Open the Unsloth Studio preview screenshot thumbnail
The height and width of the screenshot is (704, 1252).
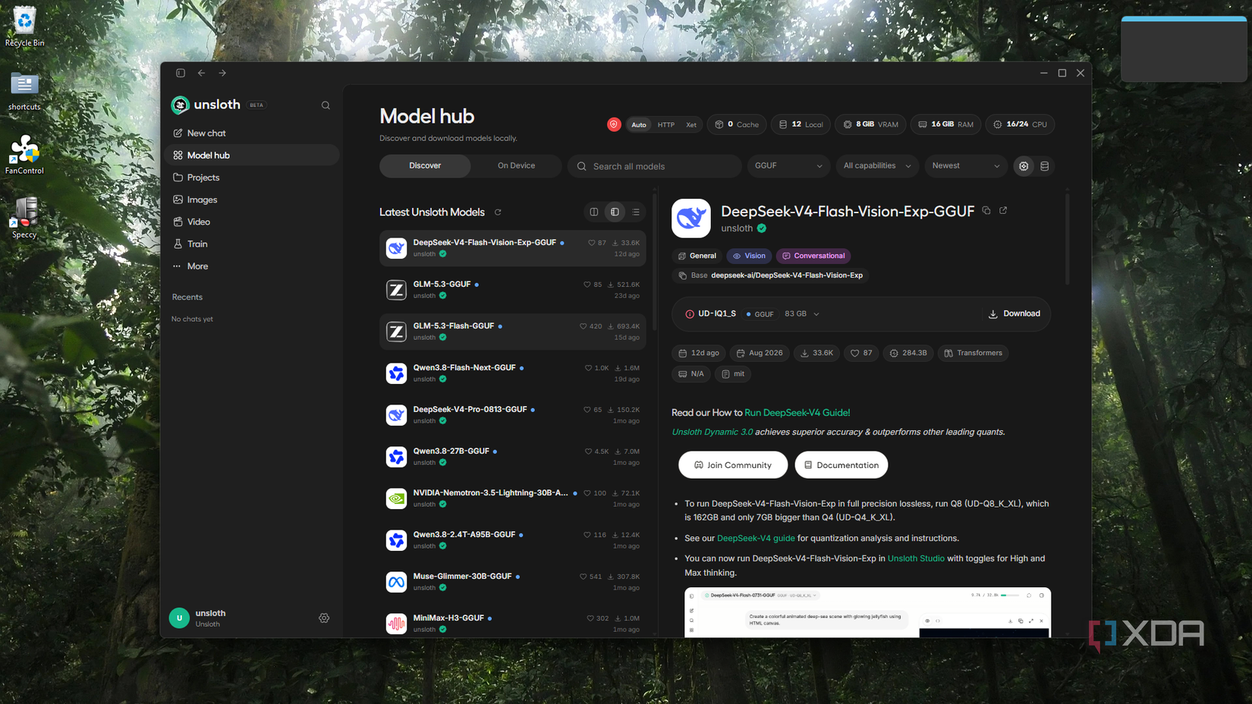(867, 612)
